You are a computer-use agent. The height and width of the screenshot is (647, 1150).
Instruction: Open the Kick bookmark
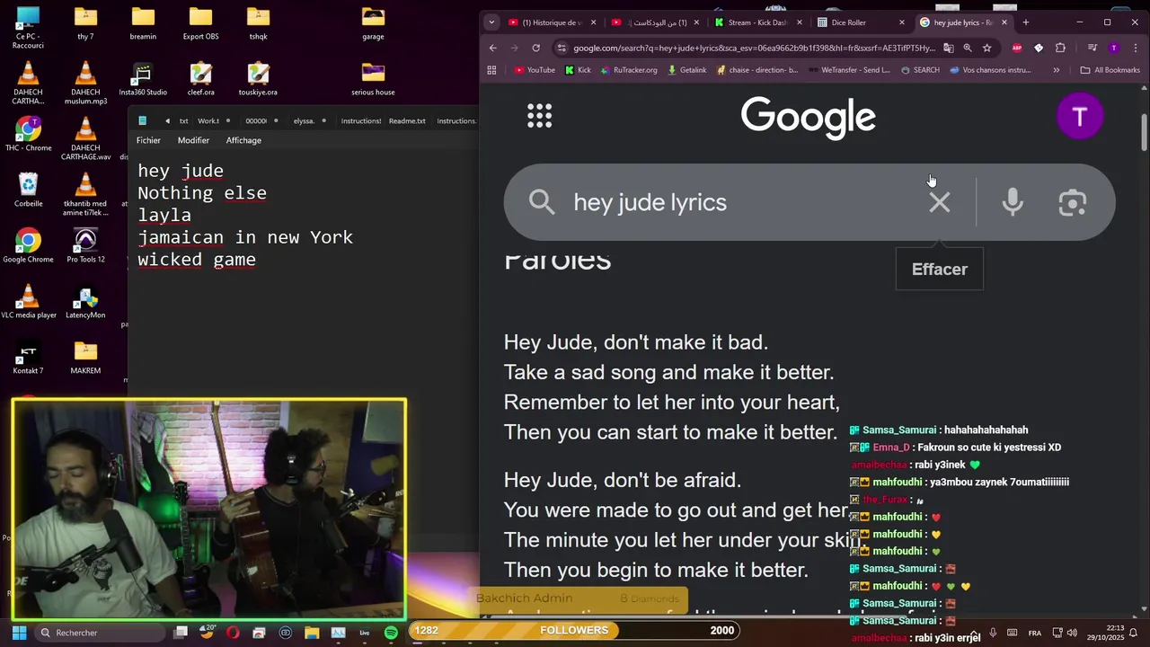click(x=579, y=70)
